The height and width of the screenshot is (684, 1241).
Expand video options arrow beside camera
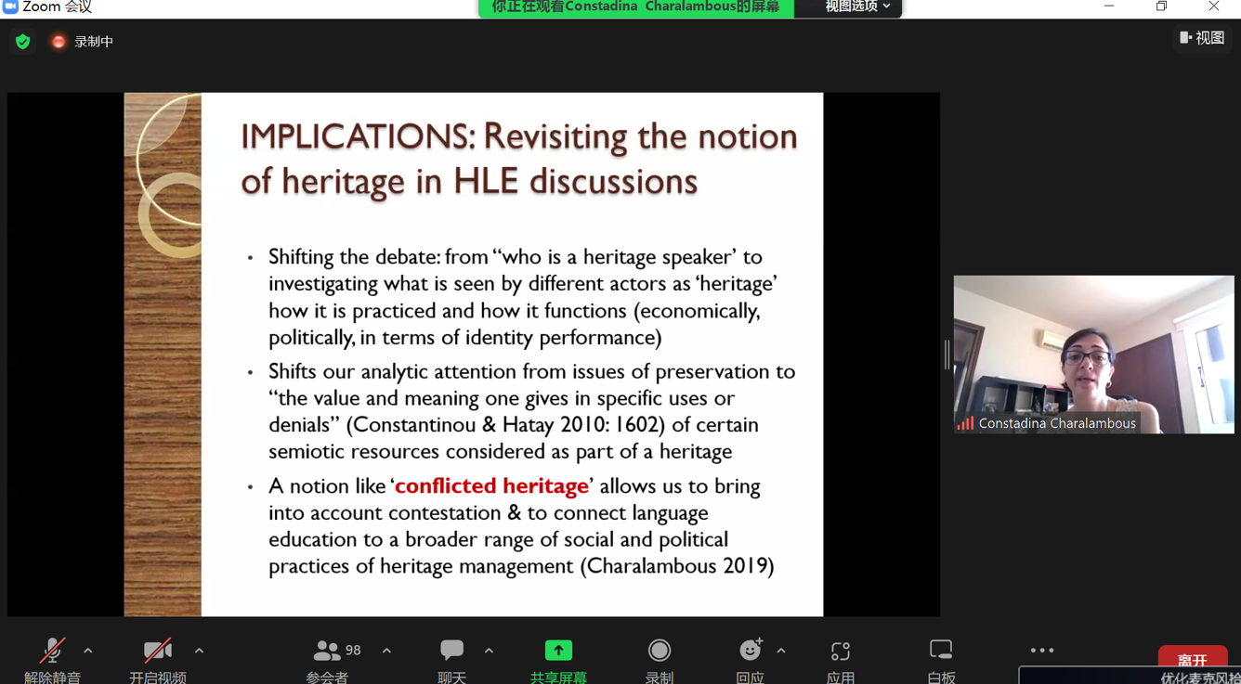click(x=199, y=651)
